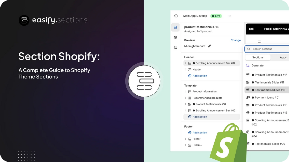Click the Shopify bag logo

pyautogui.click(x=228, y=143)
